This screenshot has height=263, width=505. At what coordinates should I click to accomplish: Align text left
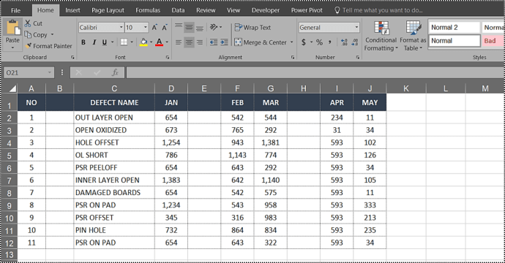tap(179, 42)
